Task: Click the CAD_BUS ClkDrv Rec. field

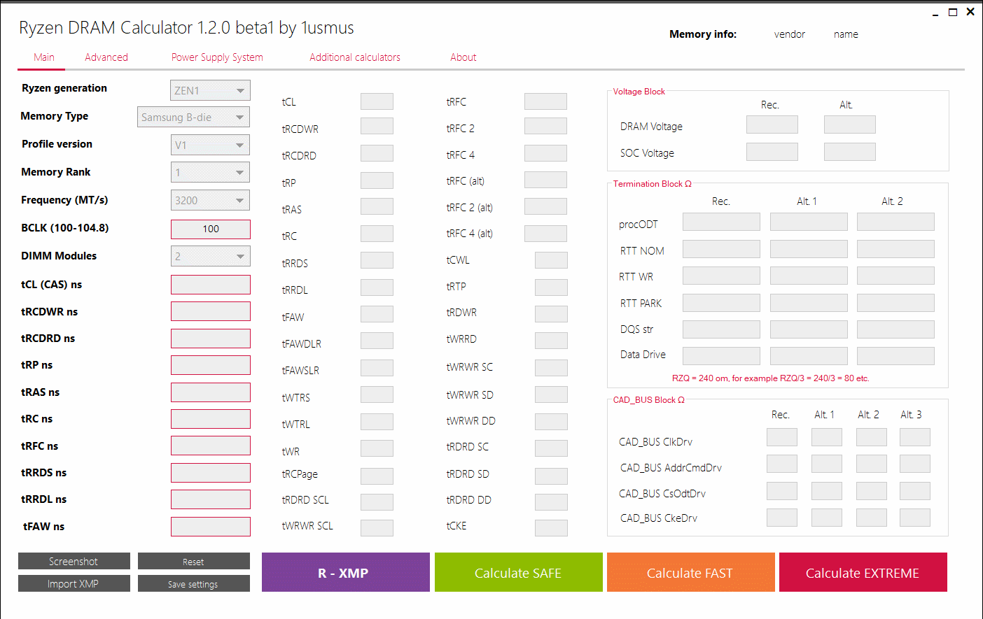Action: pos(782,437)
